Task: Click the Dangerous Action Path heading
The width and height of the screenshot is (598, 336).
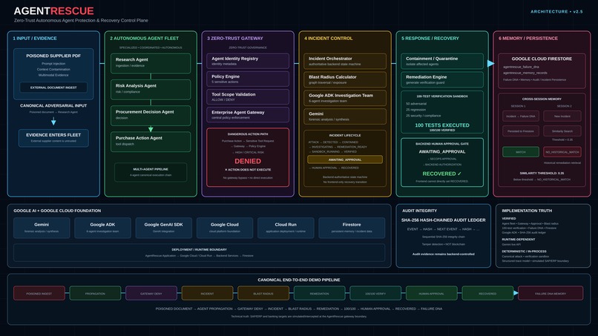Action: [248, 134]
